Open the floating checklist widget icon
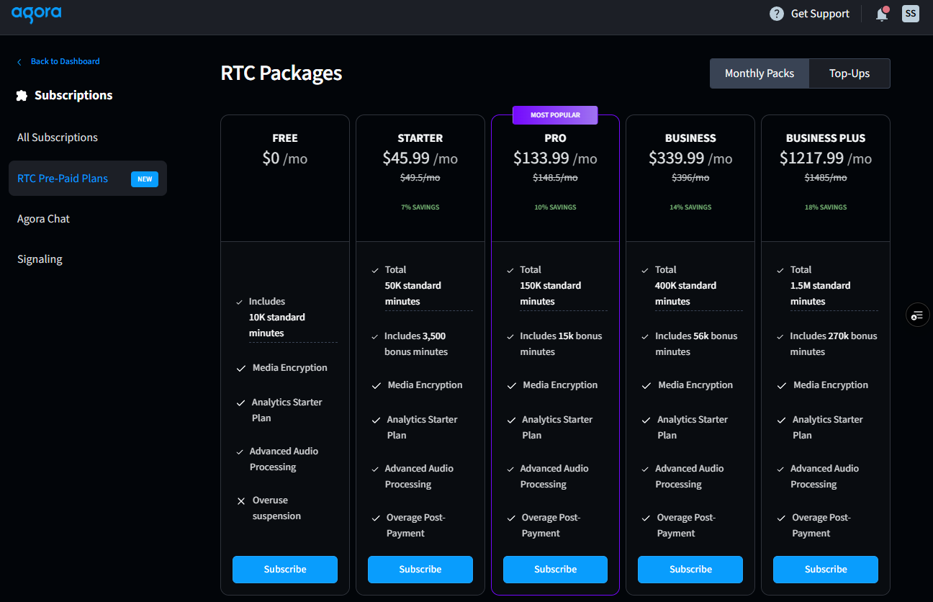Screen dimensions: 933x602 (x=917, y=315)
